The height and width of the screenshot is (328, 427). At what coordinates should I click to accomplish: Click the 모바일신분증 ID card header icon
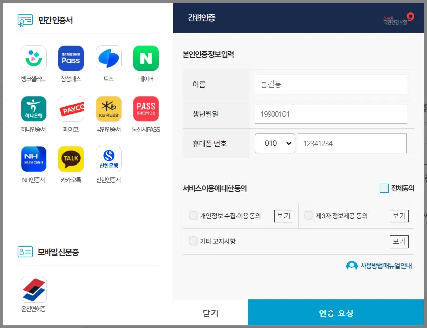[x=25, y=252]
